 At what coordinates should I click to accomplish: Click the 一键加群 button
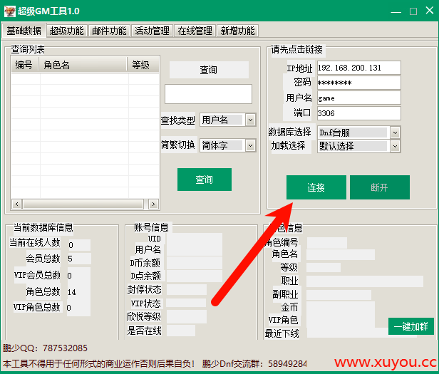[410, 326]
